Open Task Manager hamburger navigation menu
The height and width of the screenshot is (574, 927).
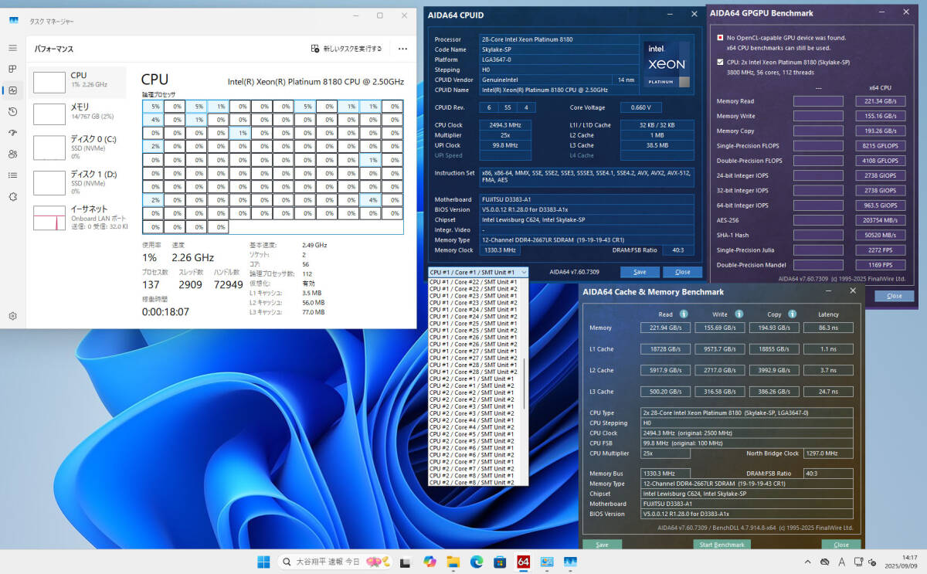tap(12, 48)
